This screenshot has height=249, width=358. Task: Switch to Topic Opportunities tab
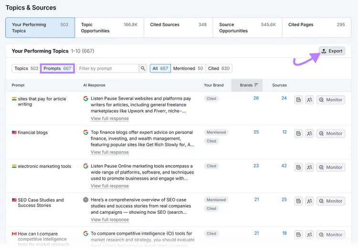(109, 28)
